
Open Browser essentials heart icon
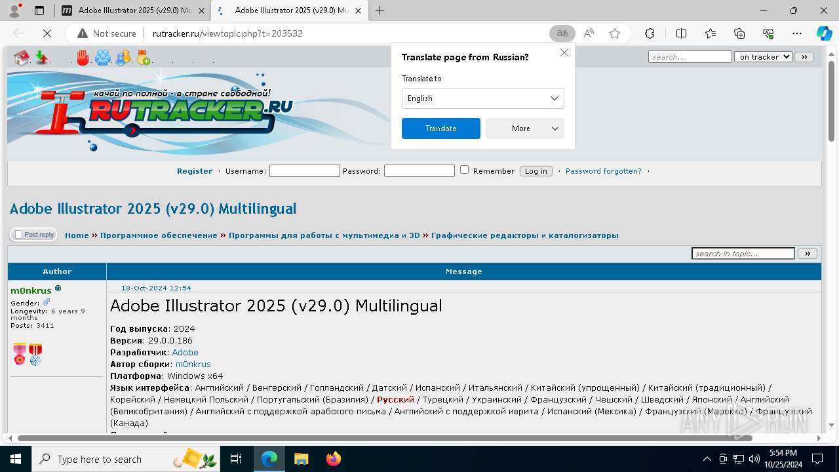pos(768,33)
